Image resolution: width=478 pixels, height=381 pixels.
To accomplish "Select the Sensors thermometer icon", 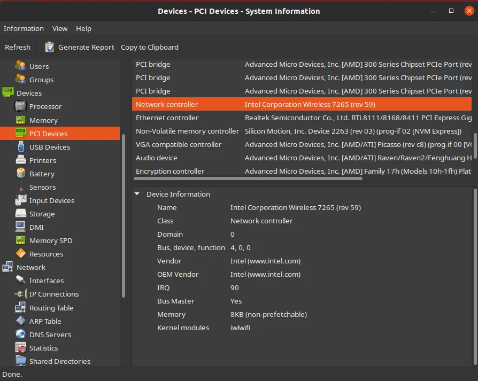I will [x=20, y=187].
